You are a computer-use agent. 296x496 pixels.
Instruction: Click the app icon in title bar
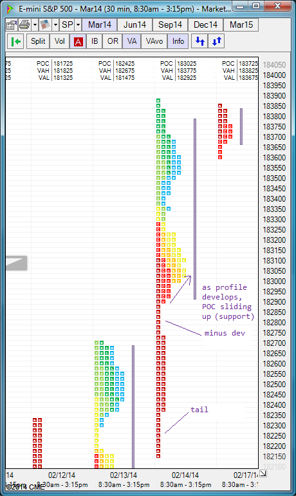tap(10, 9)
